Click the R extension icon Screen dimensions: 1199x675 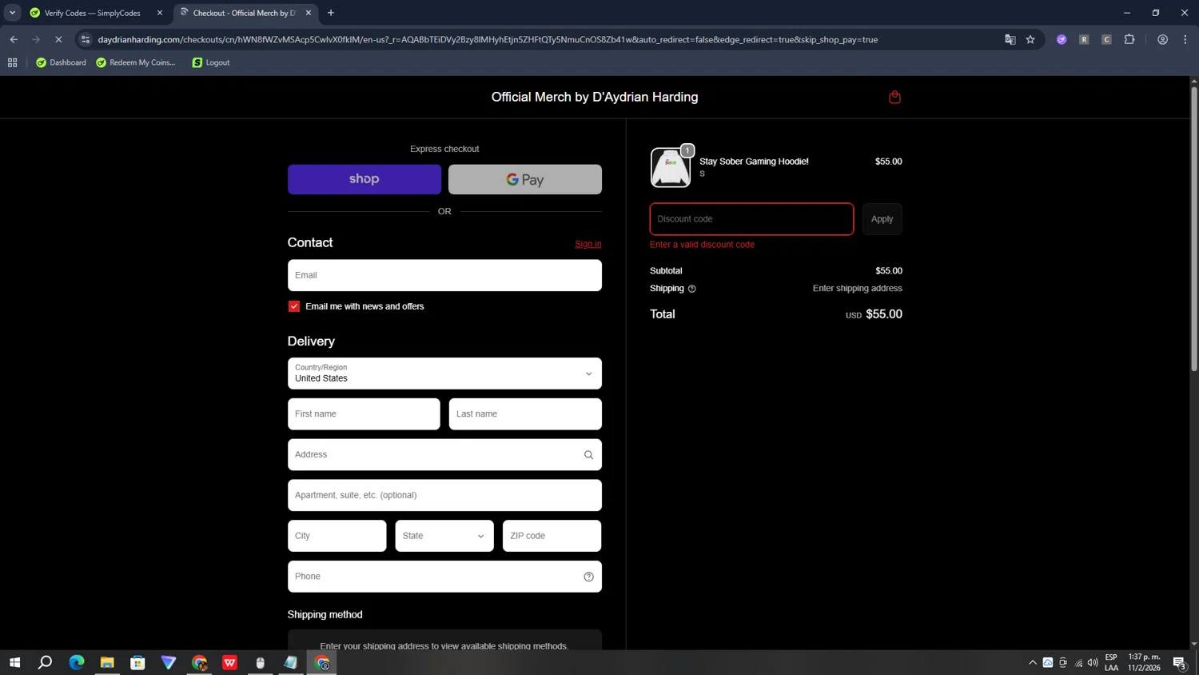[1084, 39]
